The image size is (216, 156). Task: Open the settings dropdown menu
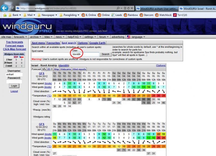[x=90, y=37]
